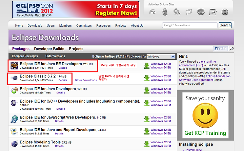This screenshot has width=244, height=151.
Task: Click green download arrow for Report Developers
Action: click(x=147, y=132)
